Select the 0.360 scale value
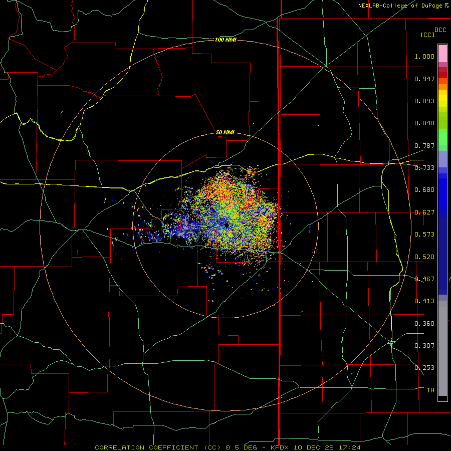The image size is (451, 451). tap(424, 324)
